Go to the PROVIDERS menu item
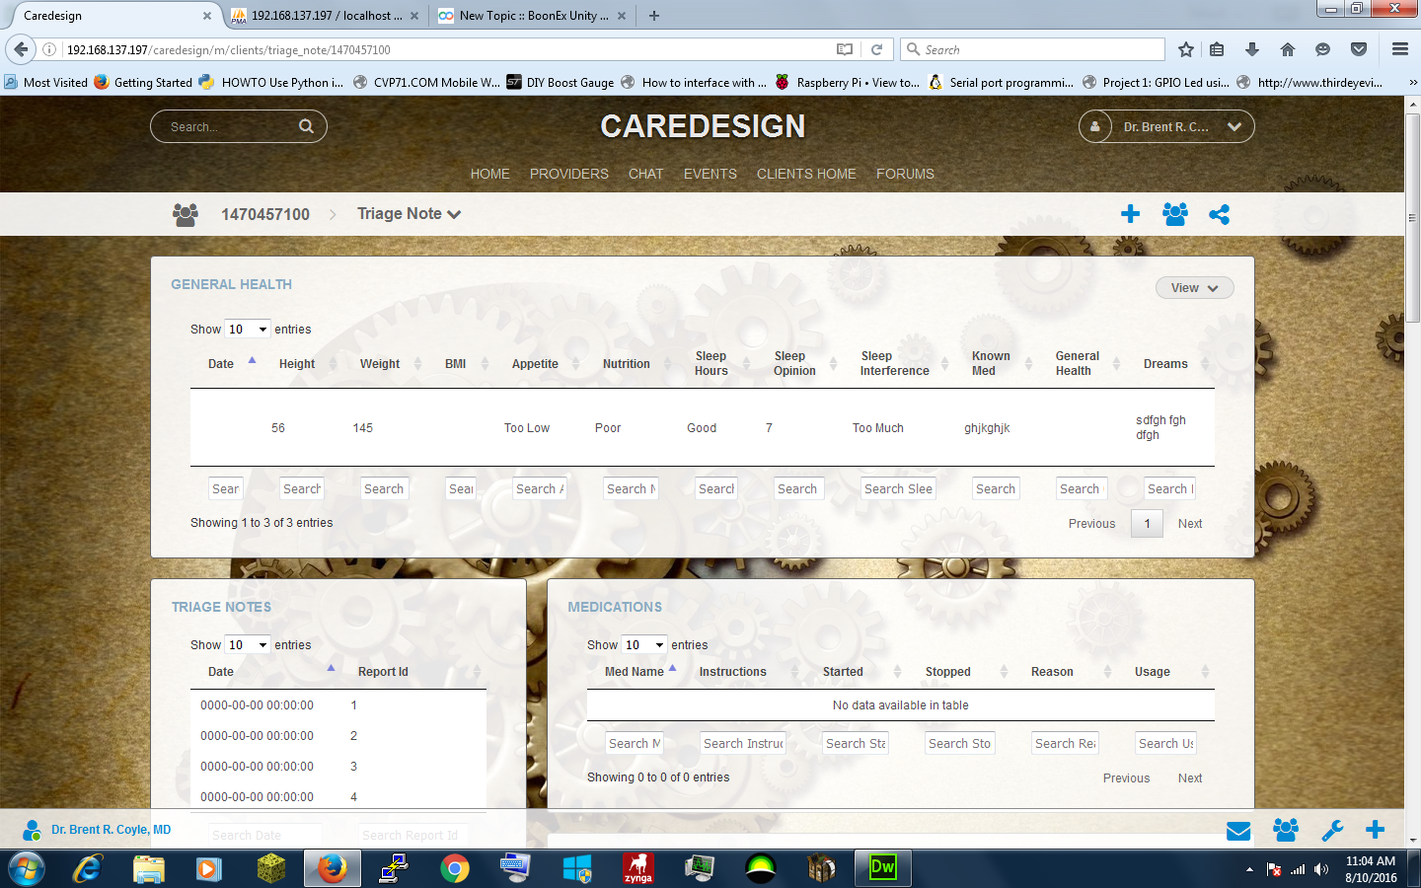Viewport: 1421px width, 888px height. click(x=568, y=174)
